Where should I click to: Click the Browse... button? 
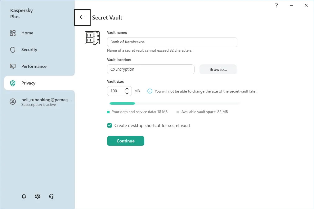[x=218, y=69]
